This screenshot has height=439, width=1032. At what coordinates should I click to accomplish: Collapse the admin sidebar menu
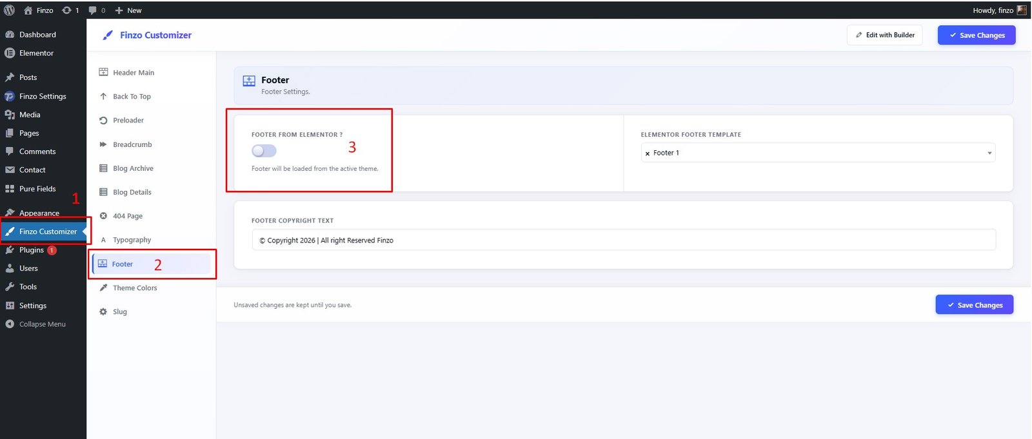tap(43, 324)
